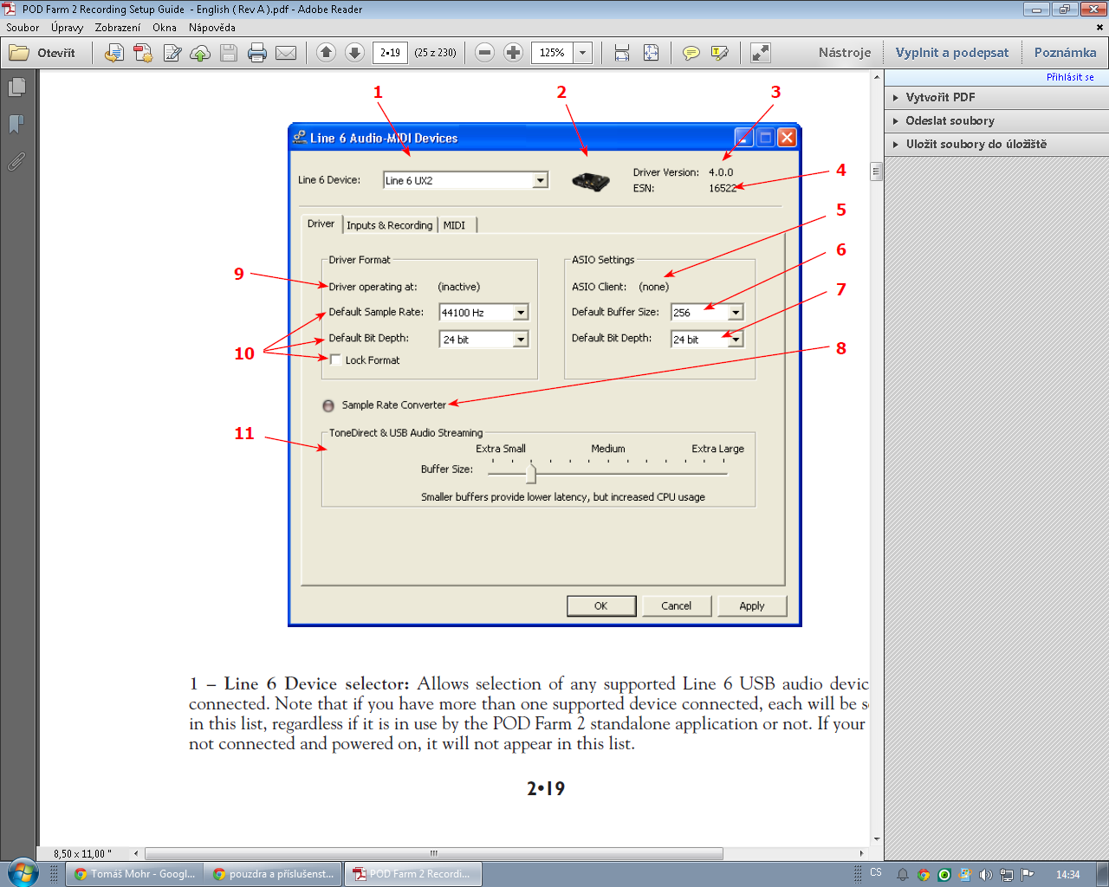The height and width of the screenshot is (887, 1109).
Task: Open the Poznámka comment pane
Action: pos(1065,53)
